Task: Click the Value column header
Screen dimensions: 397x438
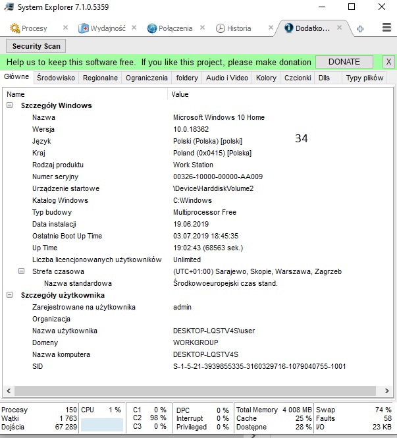Action: coord(279,94)
